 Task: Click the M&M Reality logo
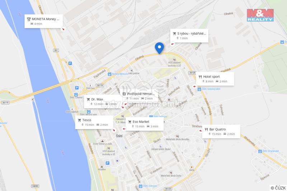point(260,15)
